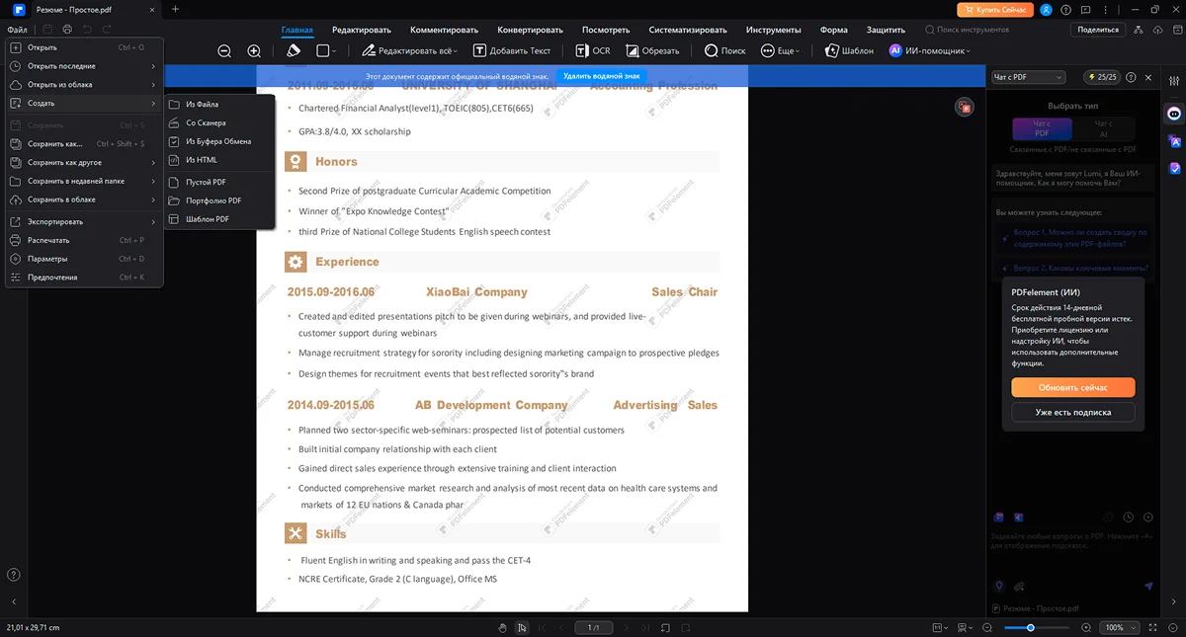Expand the Открыть последние submenu
The height and width of the screenshot is (637, 1186).
[83, 66]
